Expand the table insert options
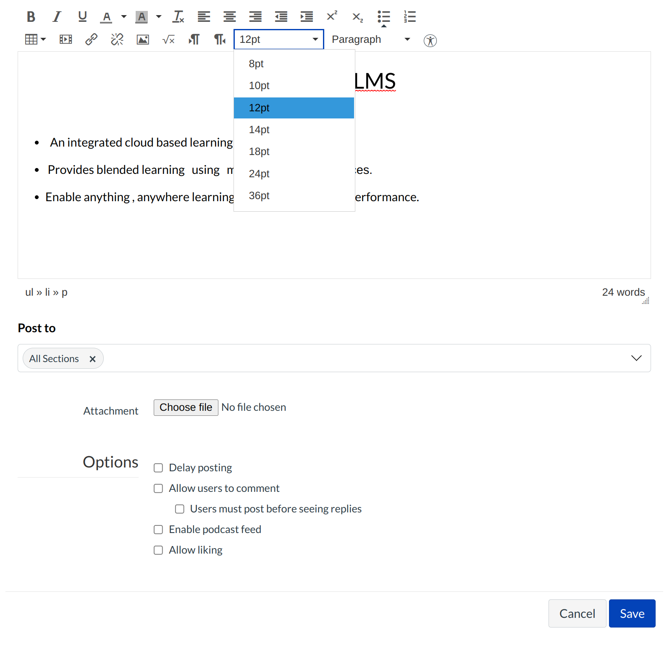672x646 pixels. point(43,39)
